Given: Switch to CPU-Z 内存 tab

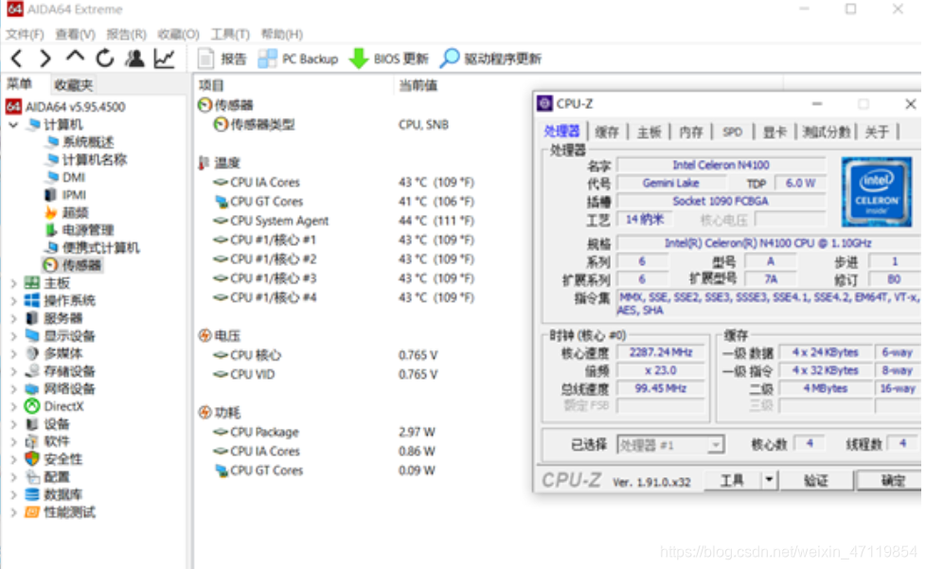Looking at the screenshot, I should coord(691,132).
